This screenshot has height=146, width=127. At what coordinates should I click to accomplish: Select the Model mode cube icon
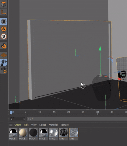4,4
